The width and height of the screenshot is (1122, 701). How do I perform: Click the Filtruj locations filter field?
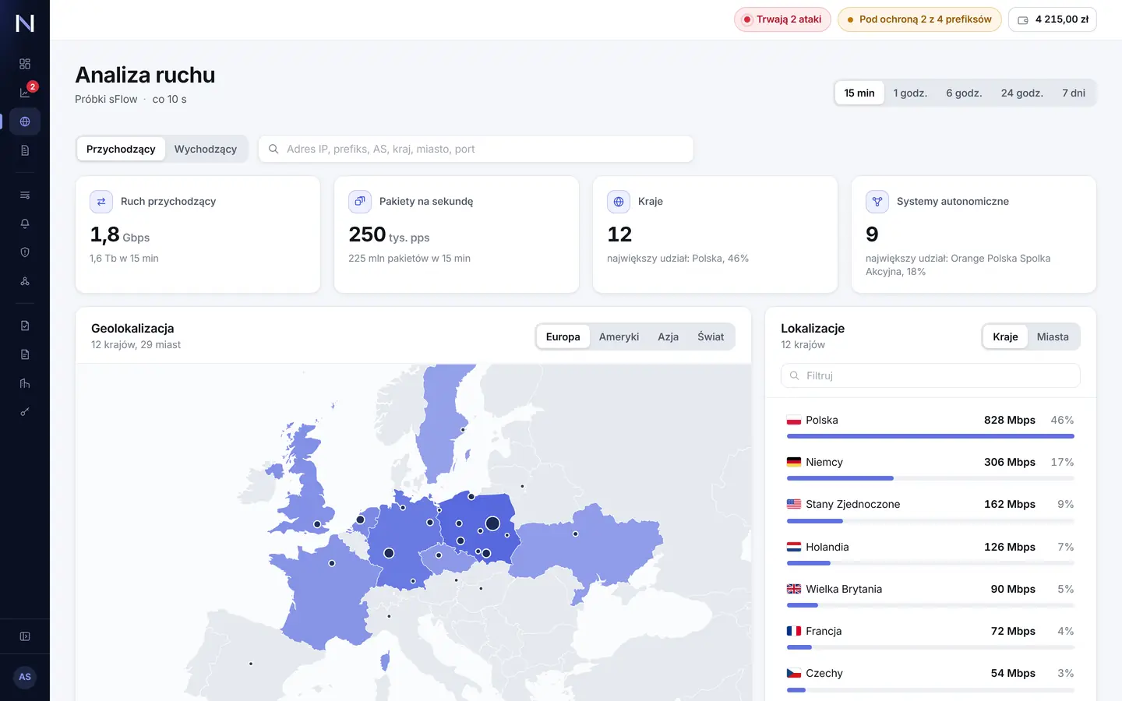pyautogui.click(x=930, y=375)
